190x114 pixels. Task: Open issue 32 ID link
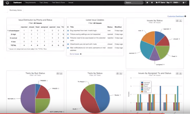click(x=68, y=31)
